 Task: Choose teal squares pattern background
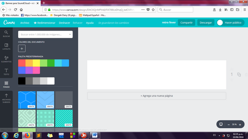45,119
